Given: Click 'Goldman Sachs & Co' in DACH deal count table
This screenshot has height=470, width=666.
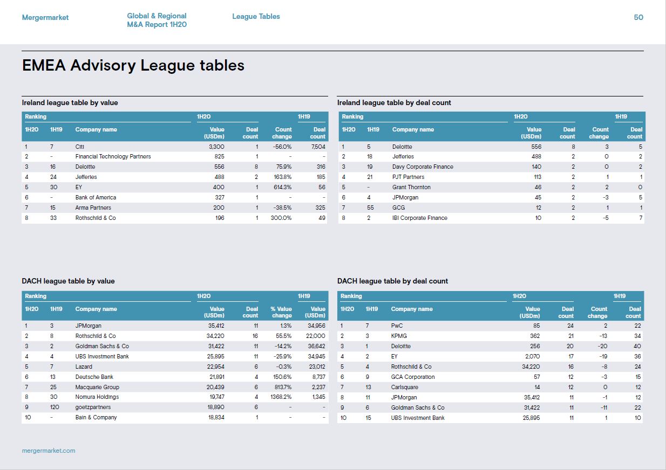Looking at the screenshot, I should [x=418, y=407].
